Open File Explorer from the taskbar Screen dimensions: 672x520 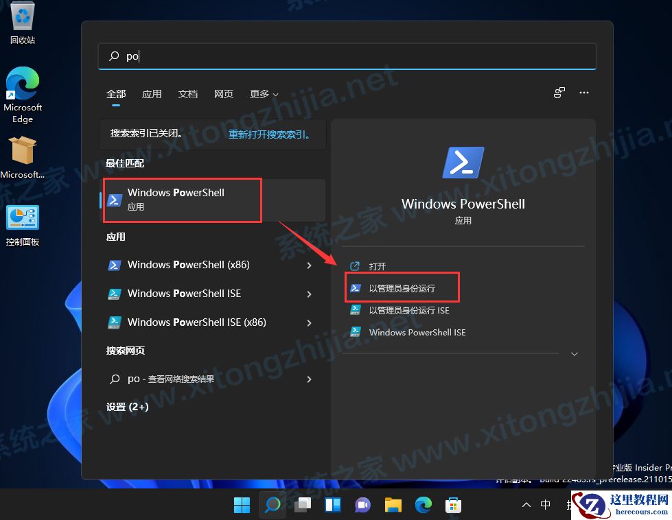coord(393,505)
